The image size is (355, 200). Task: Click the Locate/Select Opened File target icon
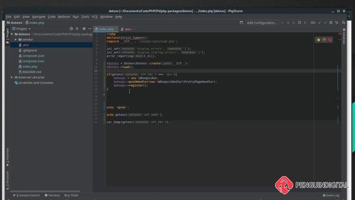[x=72, y=28]
